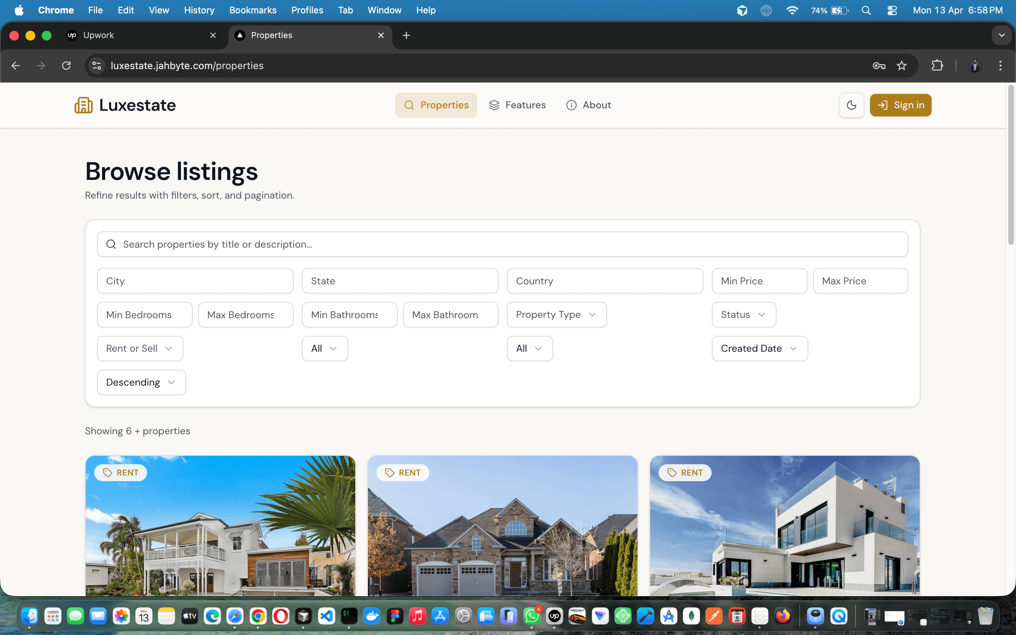Open the Chrome three-dot menu

[x=1000, y=66]
